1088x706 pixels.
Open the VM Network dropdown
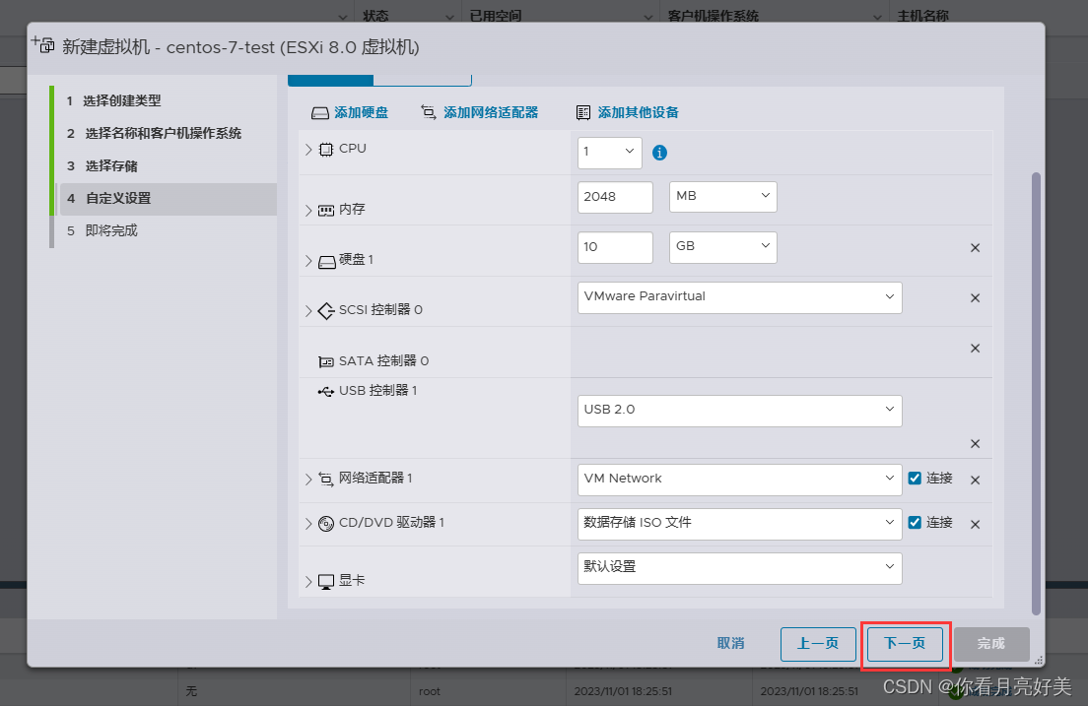(x=740, y=480)
